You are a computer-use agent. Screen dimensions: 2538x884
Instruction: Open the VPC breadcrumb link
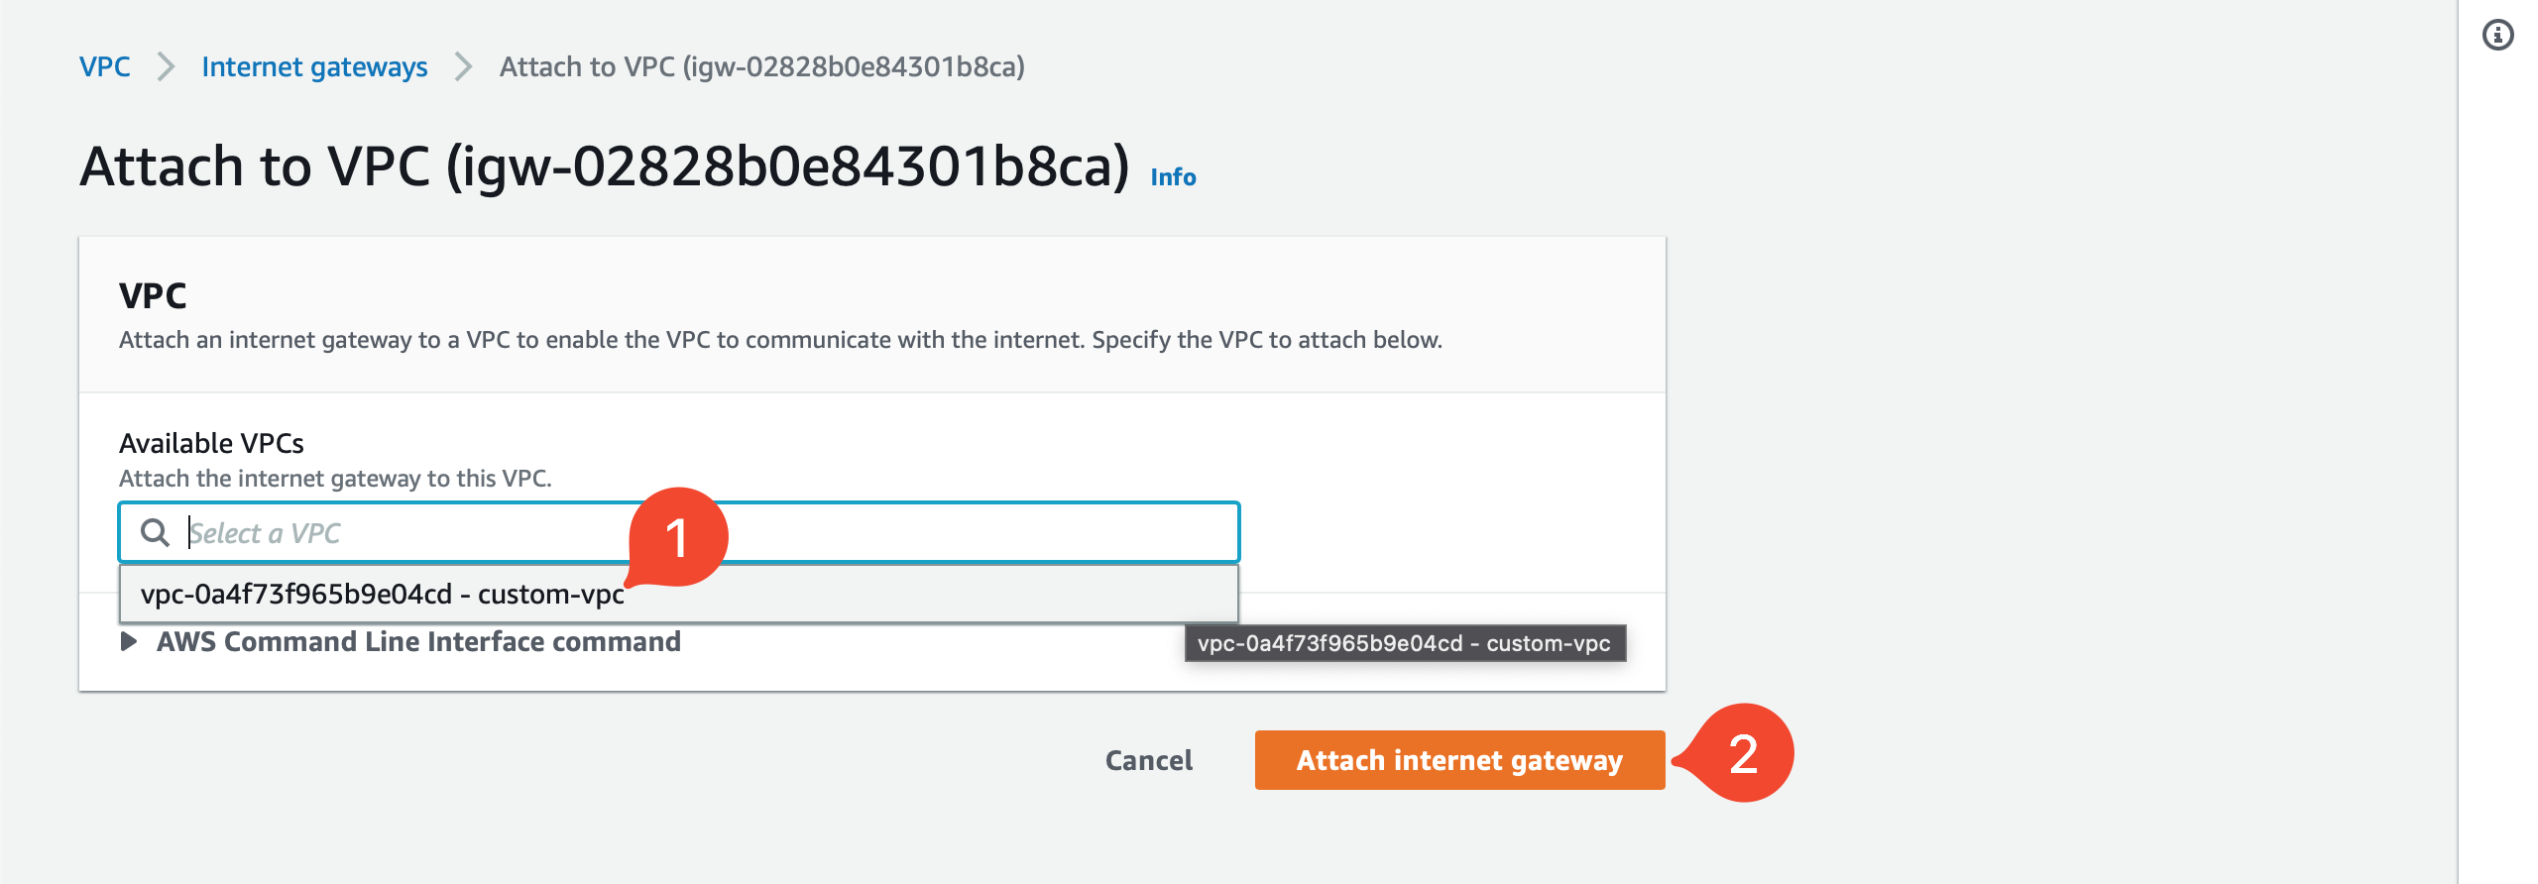(105, 66)
